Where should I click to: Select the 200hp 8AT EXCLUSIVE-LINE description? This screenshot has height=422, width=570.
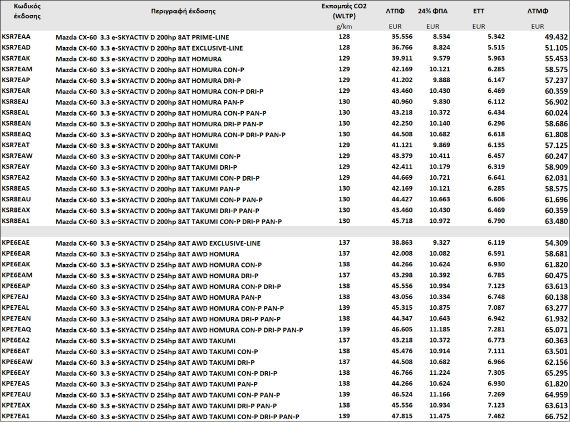(149, 48)
